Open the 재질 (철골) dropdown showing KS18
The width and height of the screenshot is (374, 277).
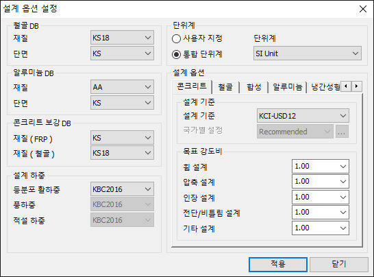(122, 153)
